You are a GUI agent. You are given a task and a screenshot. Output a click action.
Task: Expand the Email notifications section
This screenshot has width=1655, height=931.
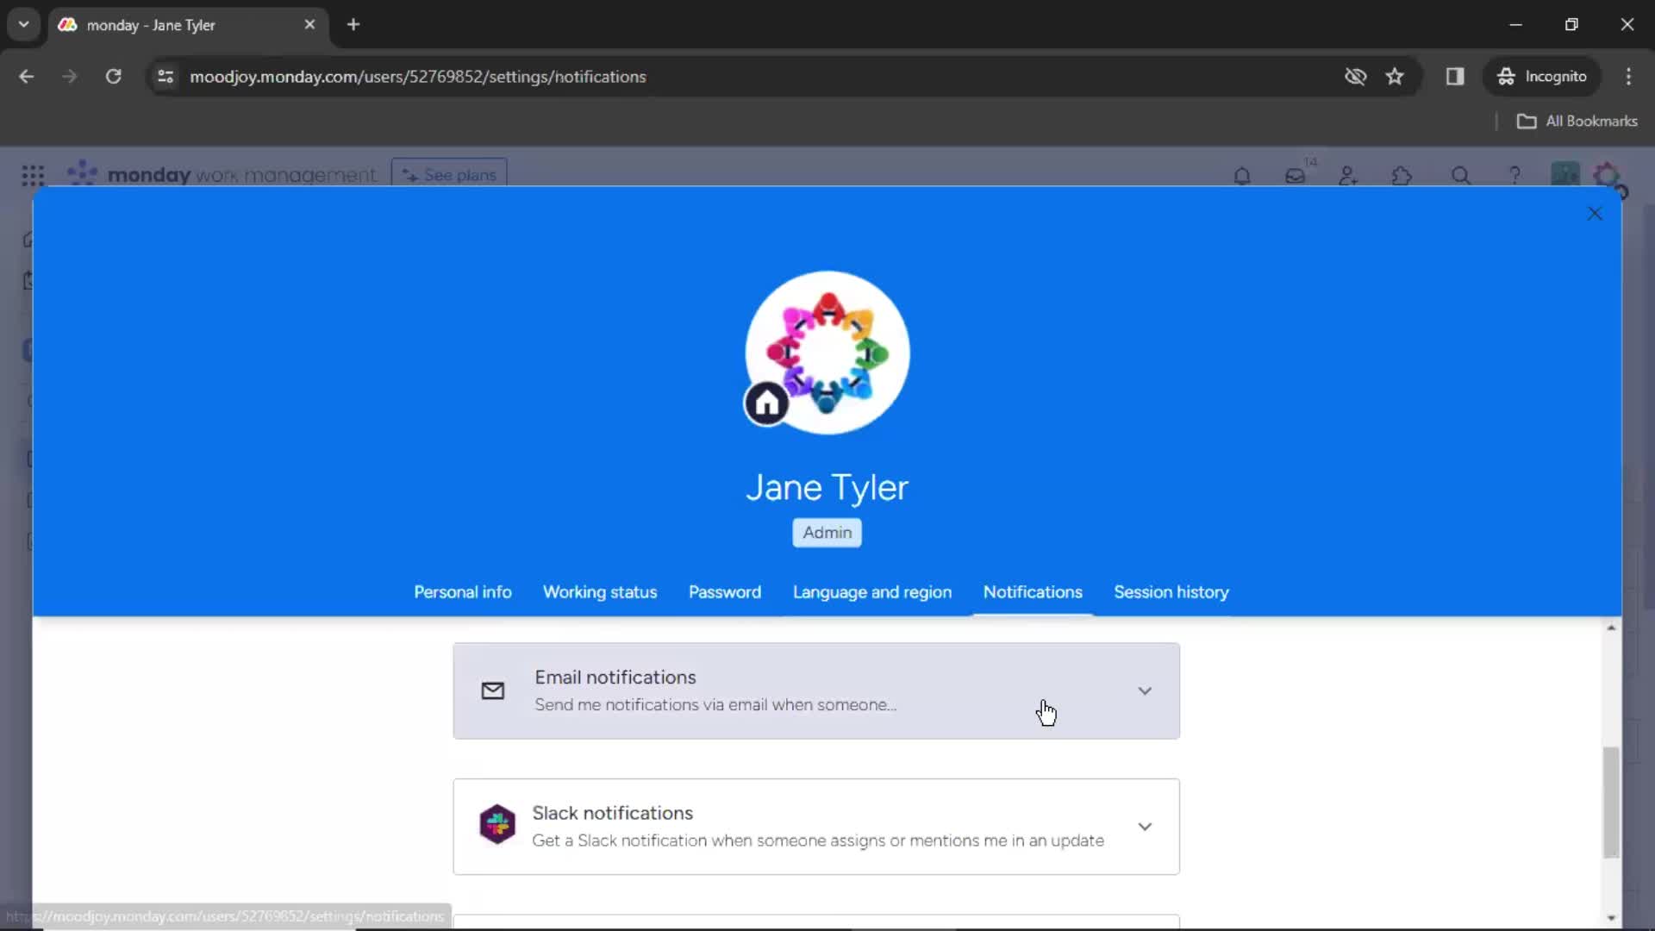[1145, 690]
